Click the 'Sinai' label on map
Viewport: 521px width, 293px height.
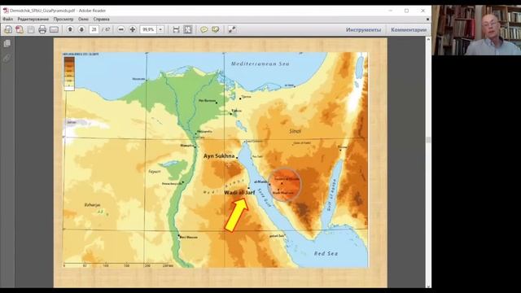295,131
